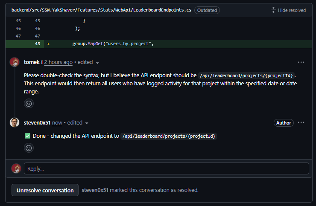This screenshot has height=206, width=316.
Task: Click the 'now' timestamp link
Action: click(x=57, y=123)
